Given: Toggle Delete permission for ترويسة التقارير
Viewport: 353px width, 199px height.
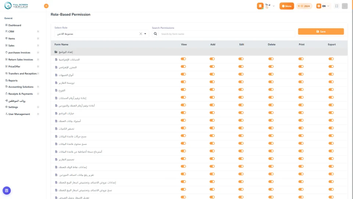Looking at the screenshot, I should (x=271, y=82).
